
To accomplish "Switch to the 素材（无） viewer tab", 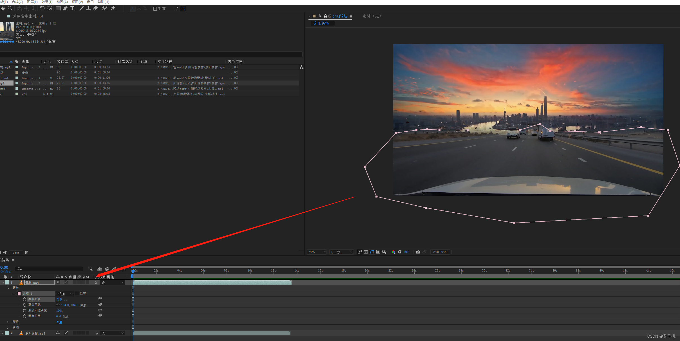I will [x=372, y=16].
